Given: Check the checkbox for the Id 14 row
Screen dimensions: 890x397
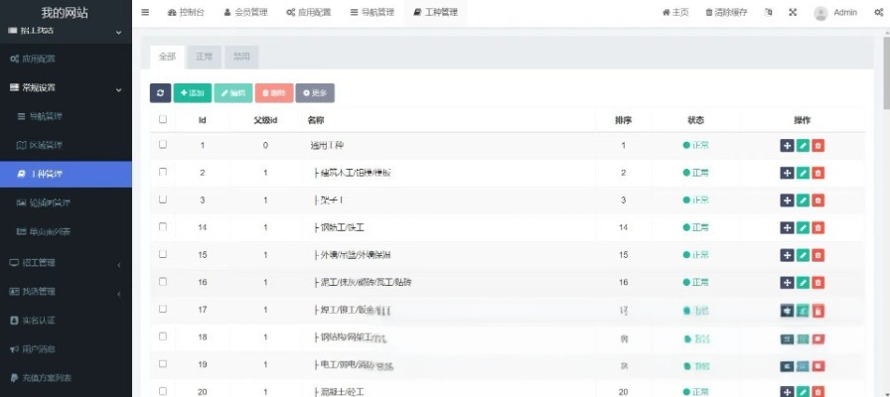Looking at the screenshot, I should (x=163, y=227).
